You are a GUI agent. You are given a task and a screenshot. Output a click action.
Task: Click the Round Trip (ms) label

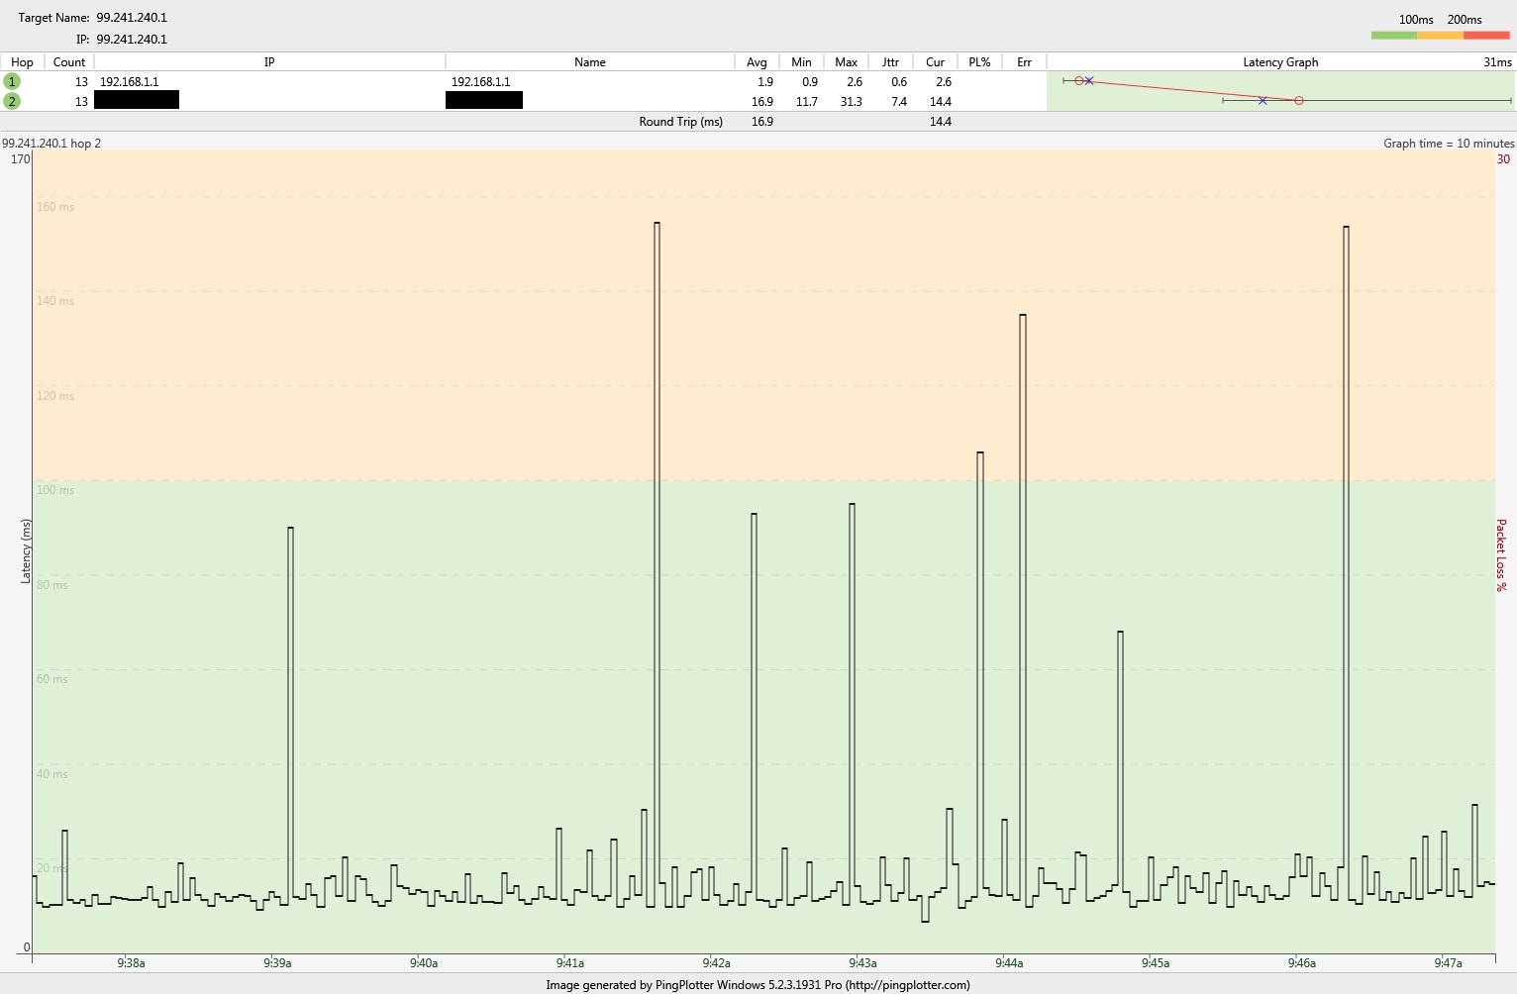[x=681, y=122]
